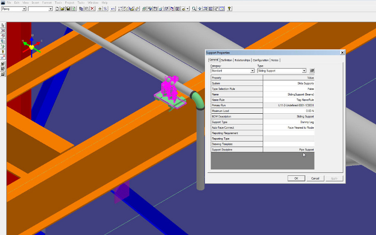Open the Help menu
376x235 pixels.
104,3
